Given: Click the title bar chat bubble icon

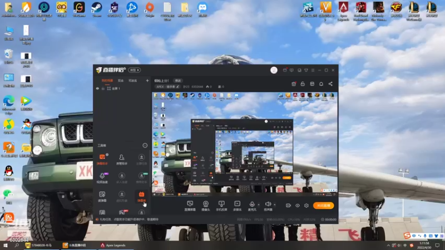Looking at the screenshot, I should [291, 70].
